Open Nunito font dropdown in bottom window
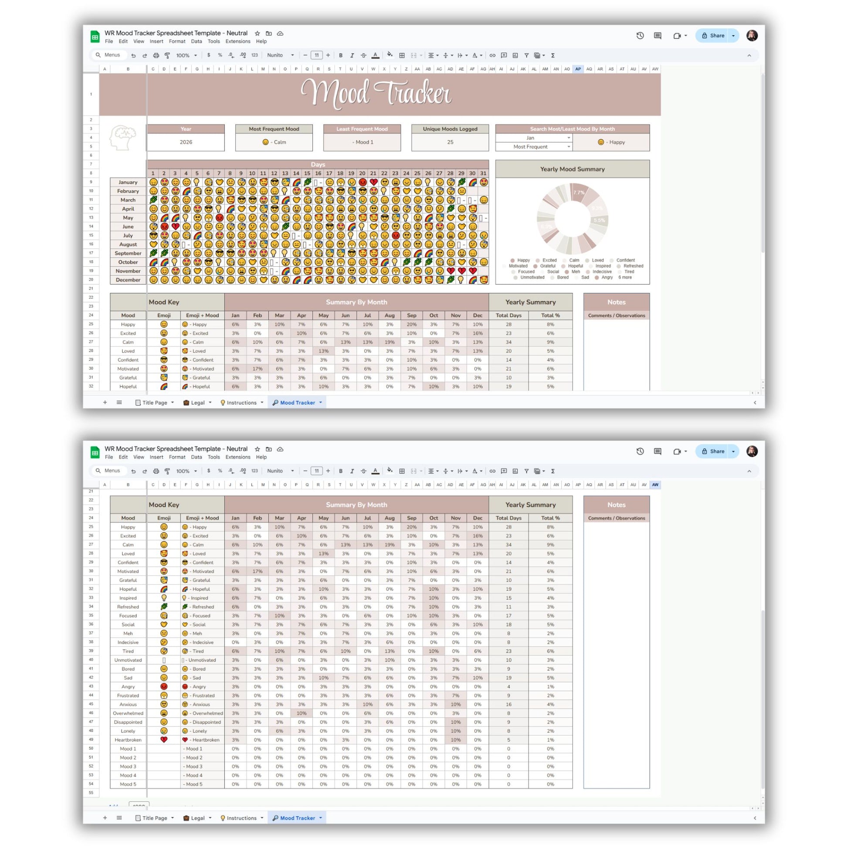 point(281,471)
